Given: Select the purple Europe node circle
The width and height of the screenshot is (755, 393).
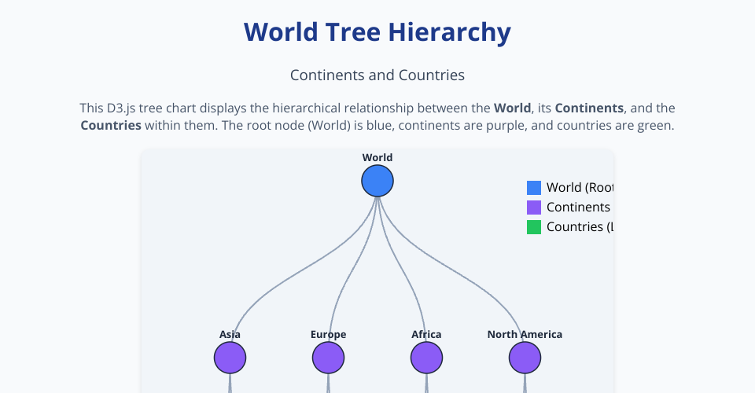Looking at the screenshot, I should (x=329, y=358).
